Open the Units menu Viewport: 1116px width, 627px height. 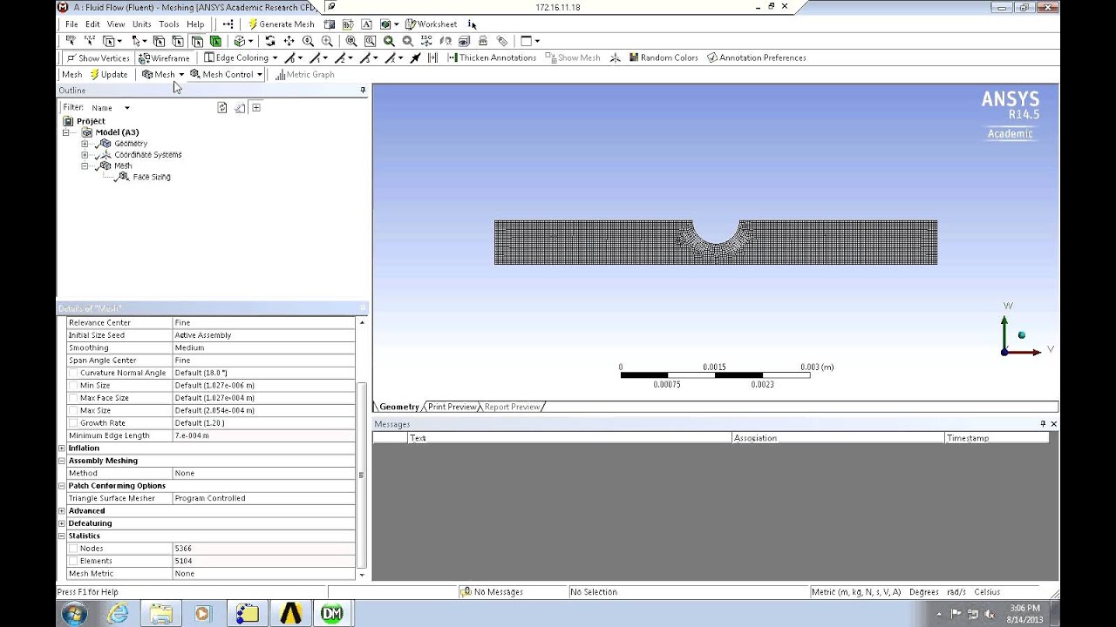[x=141, y=24]
